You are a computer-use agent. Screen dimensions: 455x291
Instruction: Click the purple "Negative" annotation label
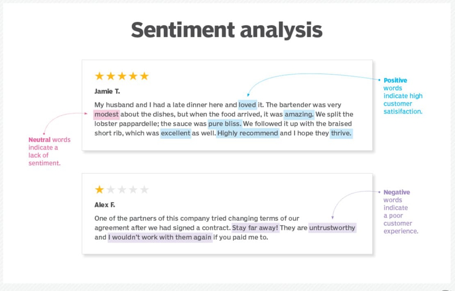pos(397,192)
